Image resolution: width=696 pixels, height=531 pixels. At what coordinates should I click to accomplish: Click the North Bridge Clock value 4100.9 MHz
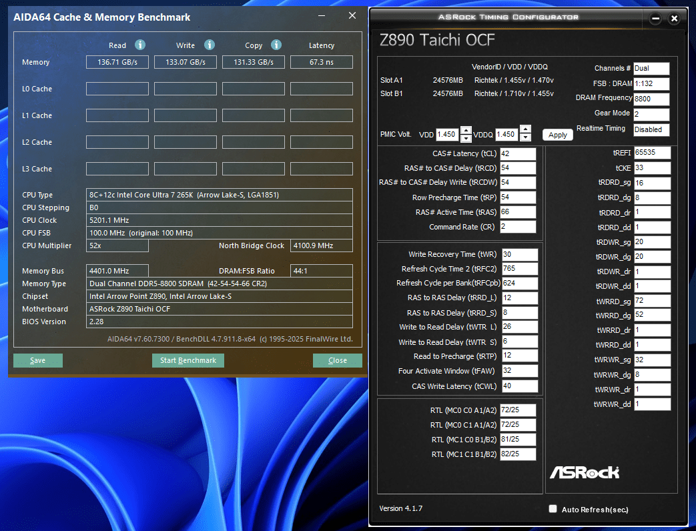pos(322,245)
